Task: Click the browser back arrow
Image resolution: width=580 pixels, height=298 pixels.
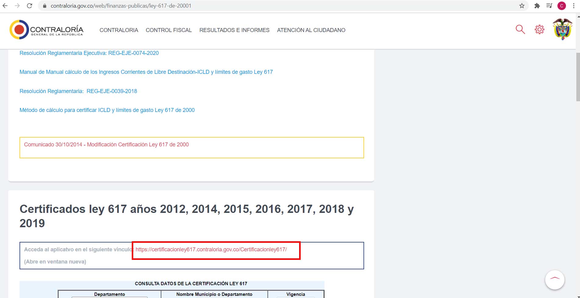Action: (5, 6)
